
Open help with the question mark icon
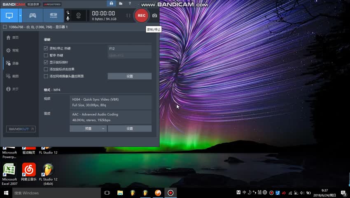click(130, 3)
